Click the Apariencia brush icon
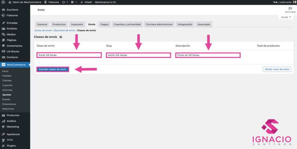297x149 pixels. [x=4, y=134]
